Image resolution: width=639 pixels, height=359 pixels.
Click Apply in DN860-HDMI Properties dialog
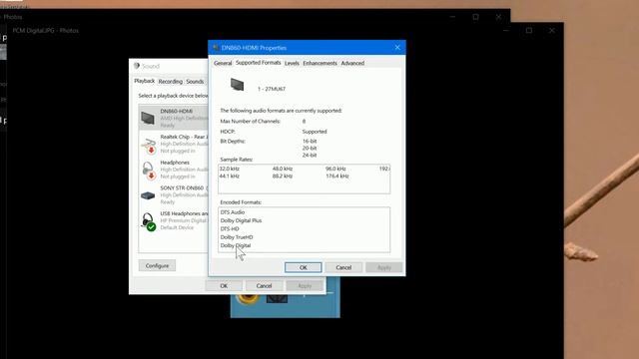[x=383, y=267]
